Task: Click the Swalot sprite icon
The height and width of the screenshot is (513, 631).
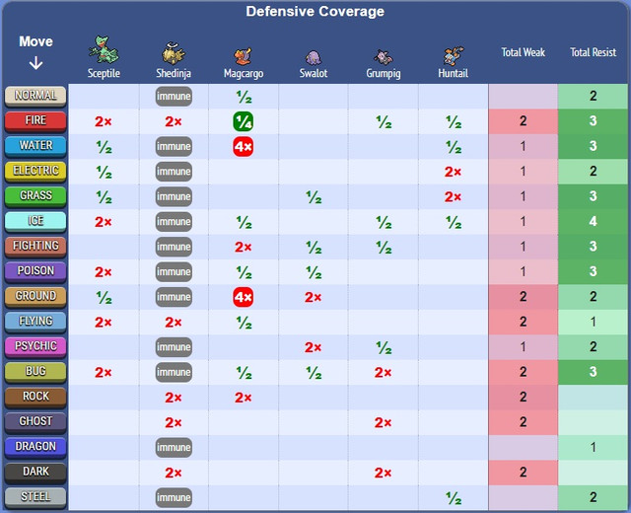Action: tap(314, 57)
